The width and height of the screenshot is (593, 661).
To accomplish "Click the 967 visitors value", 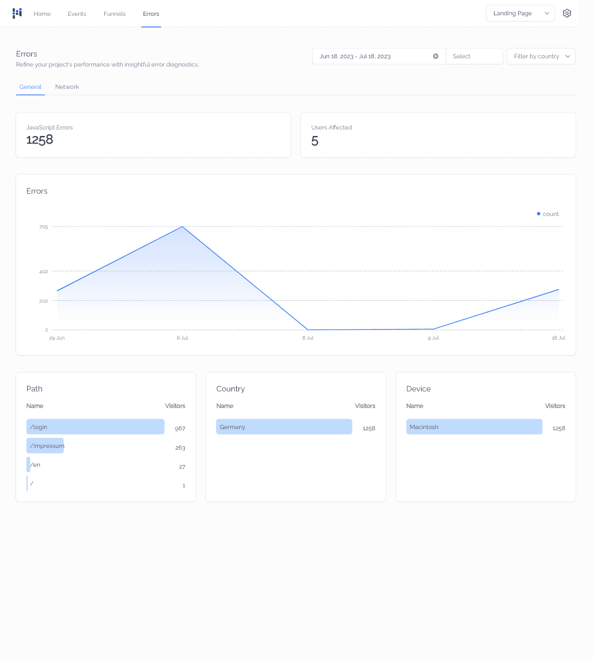I will (180, 429).
